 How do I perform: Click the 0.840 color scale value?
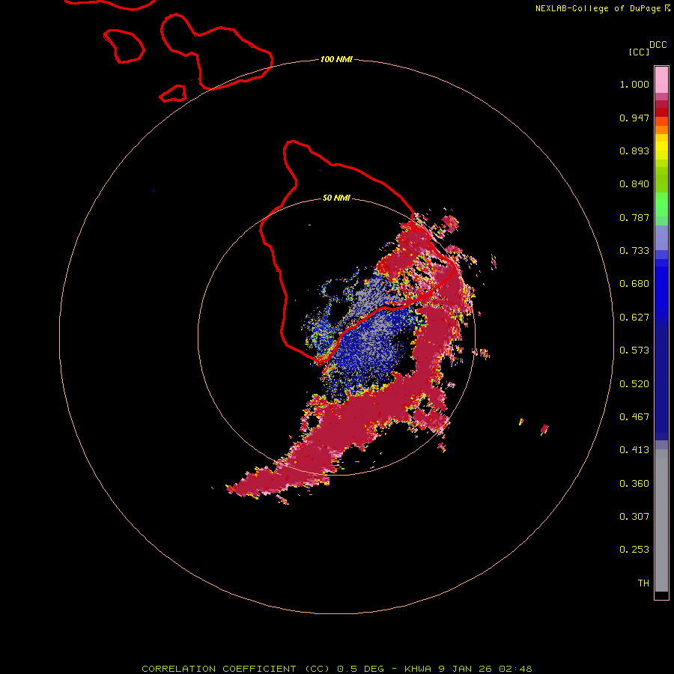(x=634, y=184)
